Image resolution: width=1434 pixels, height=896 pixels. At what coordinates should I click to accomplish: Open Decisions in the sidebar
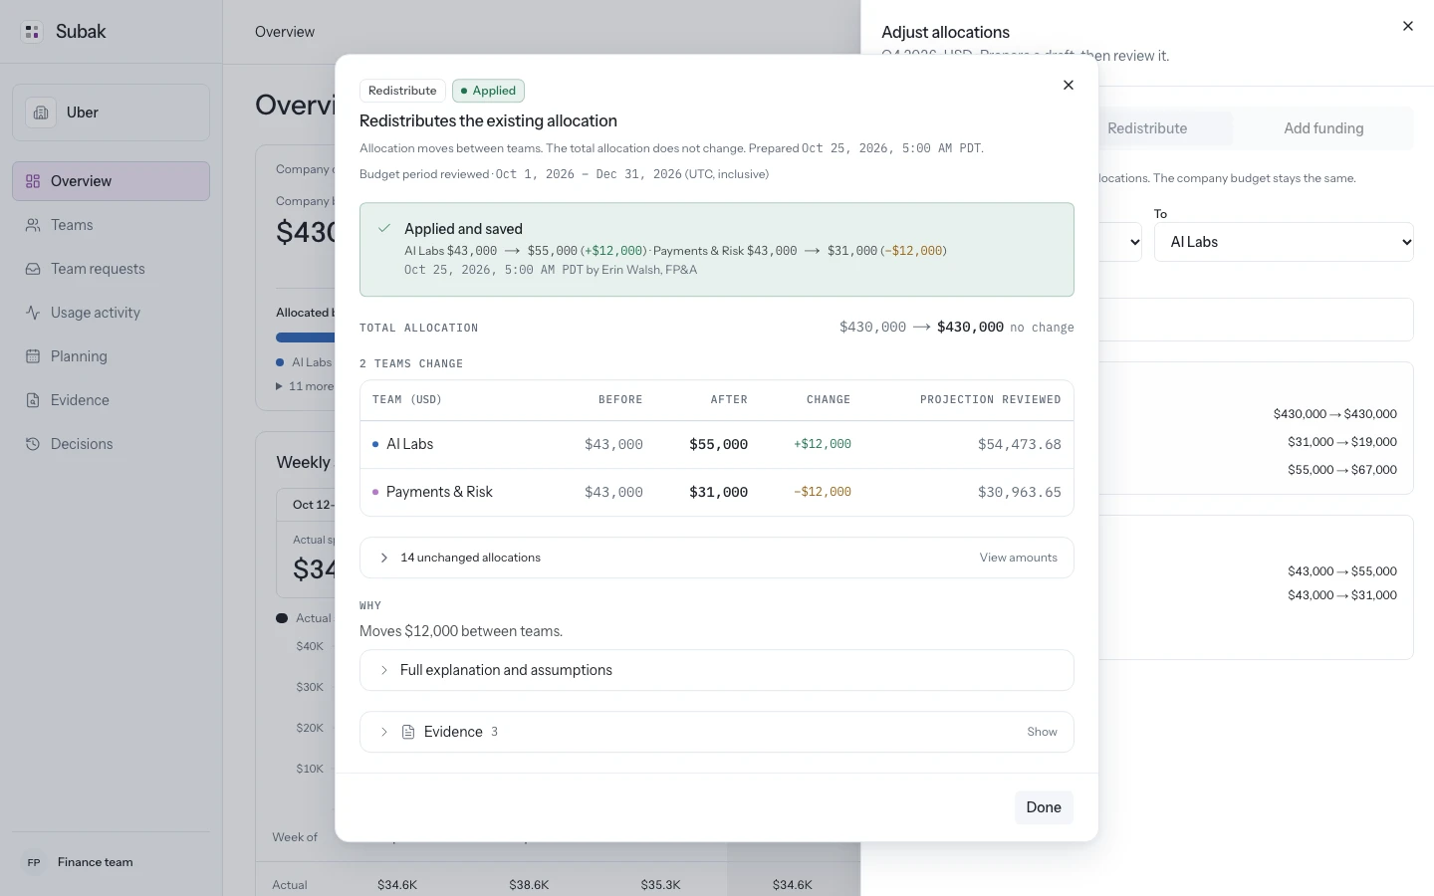click(x=111, y=444)
